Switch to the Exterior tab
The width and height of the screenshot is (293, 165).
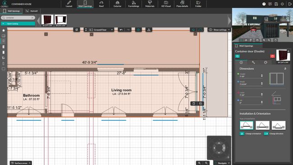[117, 4]
